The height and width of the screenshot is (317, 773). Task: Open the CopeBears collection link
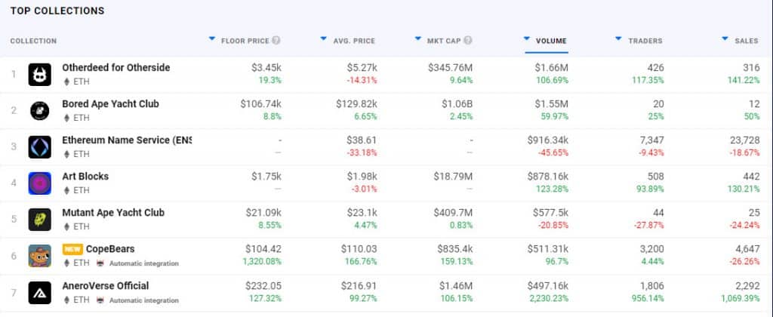click(x=110, y=249)
